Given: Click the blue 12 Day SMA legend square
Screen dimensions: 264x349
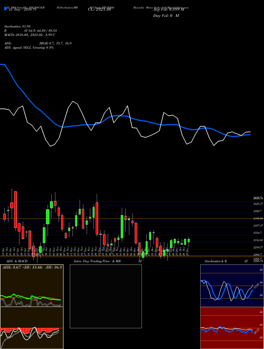Looking at the screenshot, I should [x=5, y=9].
